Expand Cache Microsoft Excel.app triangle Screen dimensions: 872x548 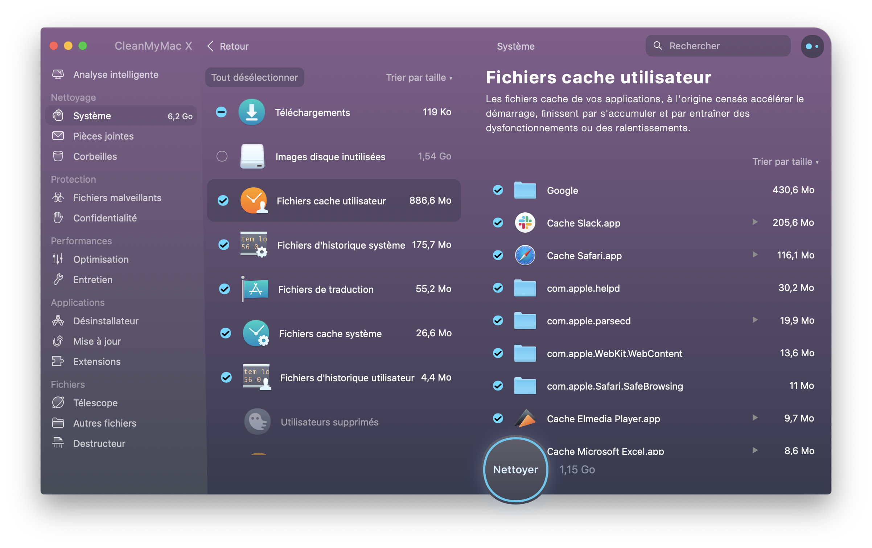click(755, 450)
